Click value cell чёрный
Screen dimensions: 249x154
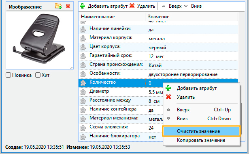tap(157, 48)
